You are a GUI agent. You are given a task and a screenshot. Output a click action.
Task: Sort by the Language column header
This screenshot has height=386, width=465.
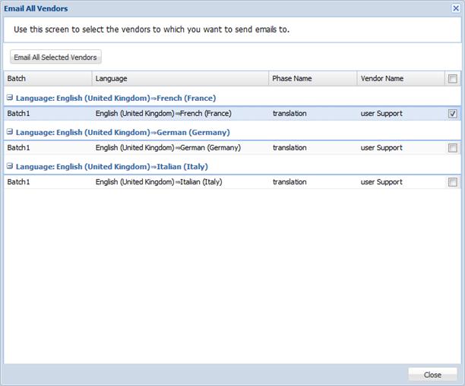pos(180,78)
